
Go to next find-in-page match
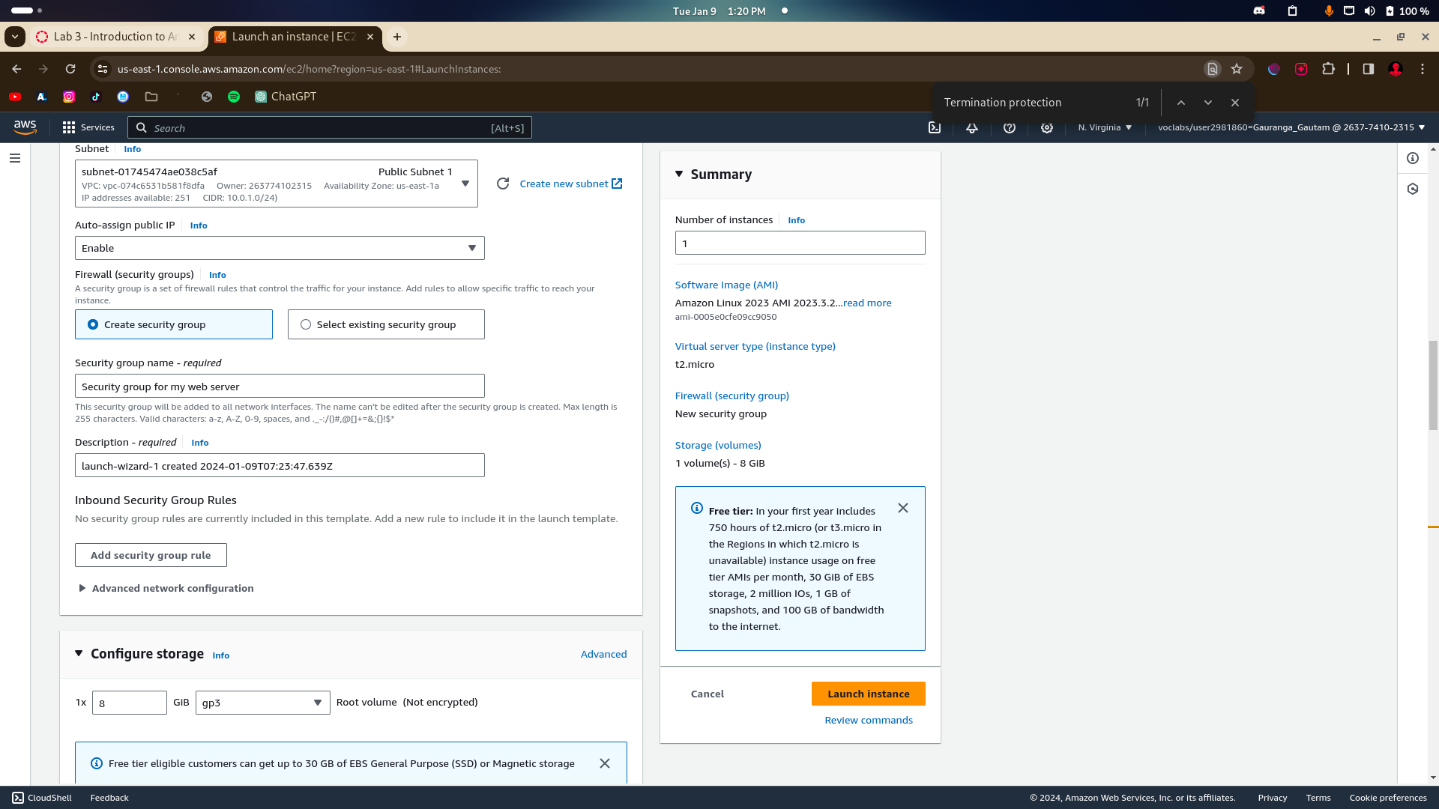pos(1208,103)
